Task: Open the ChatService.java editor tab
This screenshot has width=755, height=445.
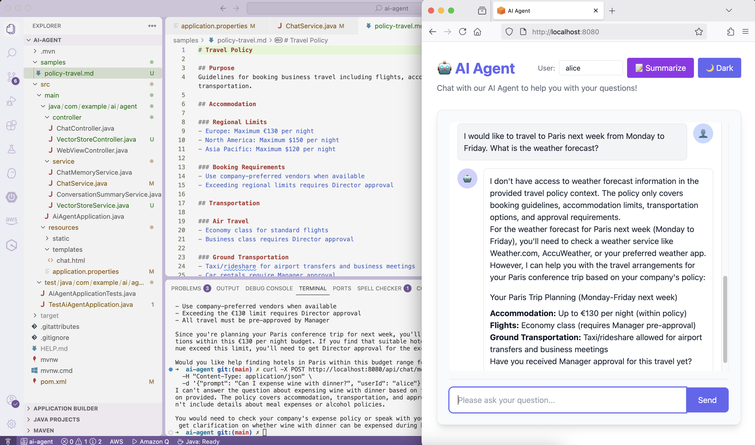Action: click(x=311, y=26)
